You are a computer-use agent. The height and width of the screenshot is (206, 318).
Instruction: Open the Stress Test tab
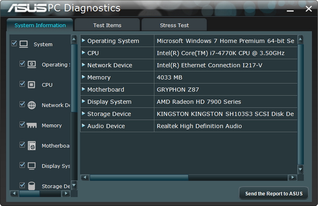[174, 25]
